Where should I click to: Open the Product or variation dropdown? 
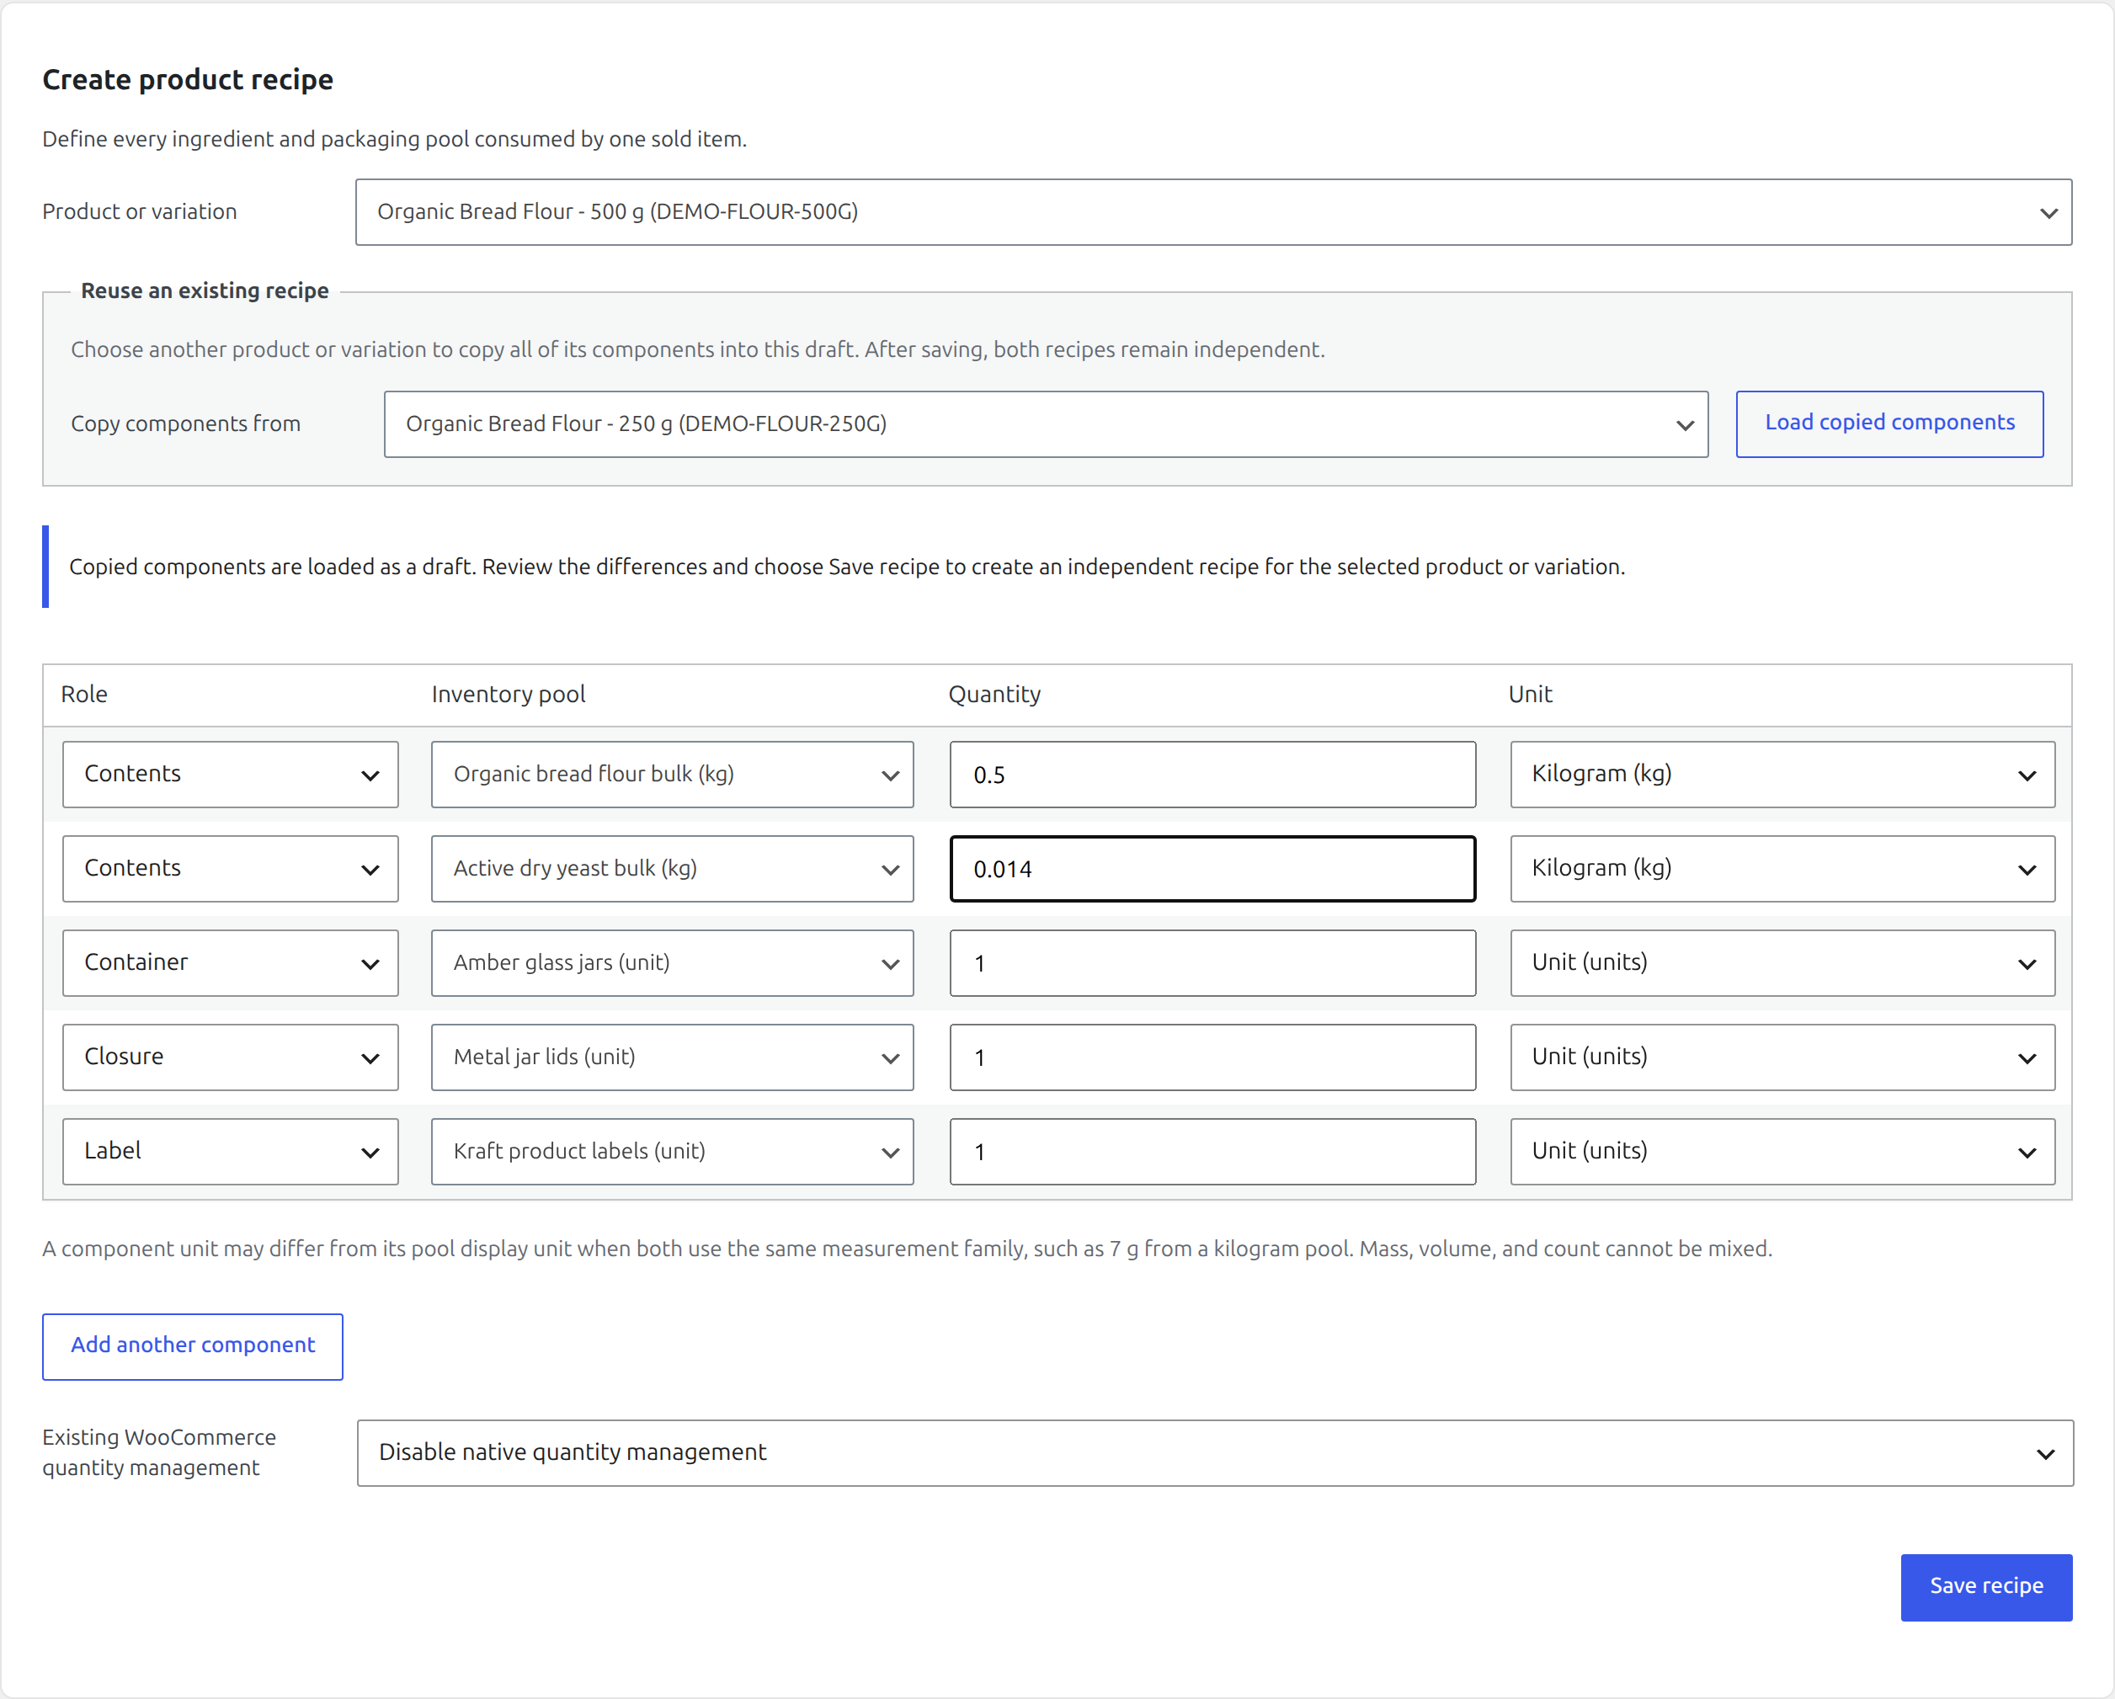click(1213, 212)
